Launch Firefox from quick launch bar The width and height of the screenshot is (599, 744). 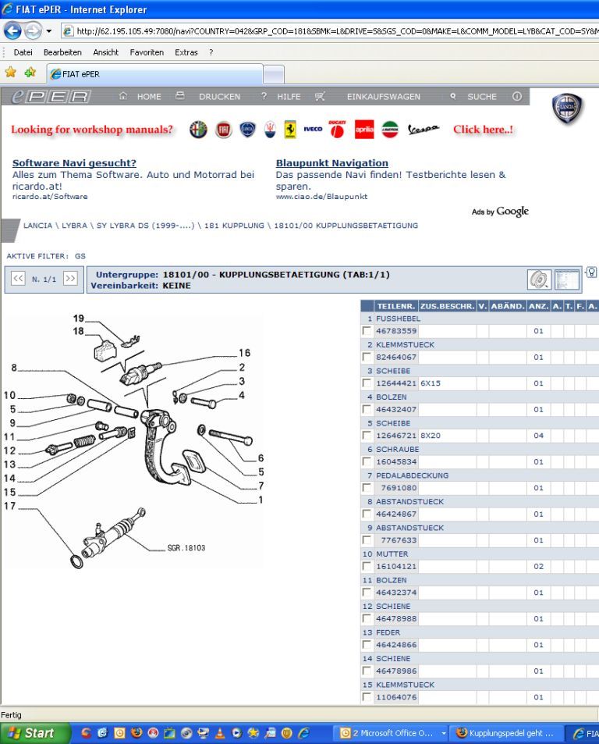point(136,732)
